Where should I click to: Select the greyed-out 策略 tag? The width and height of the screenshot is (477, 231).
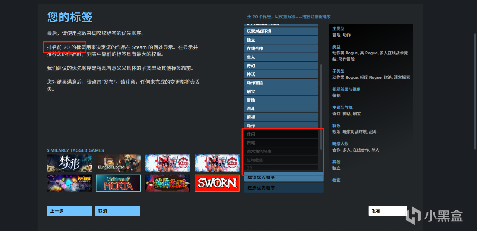[281, 143]
